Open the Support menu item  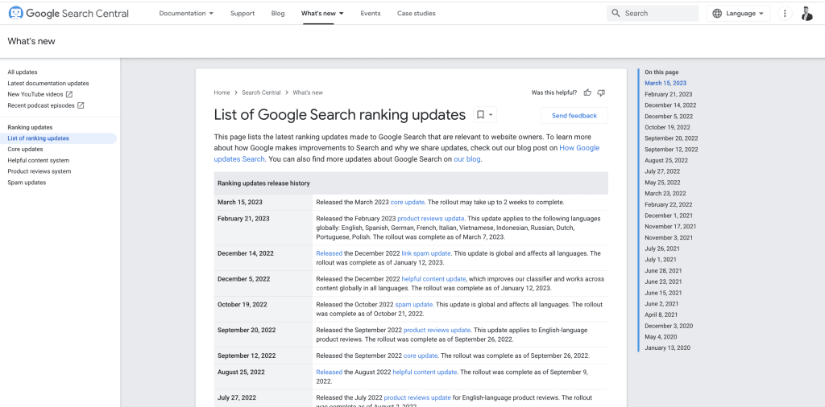click(243, 13)
